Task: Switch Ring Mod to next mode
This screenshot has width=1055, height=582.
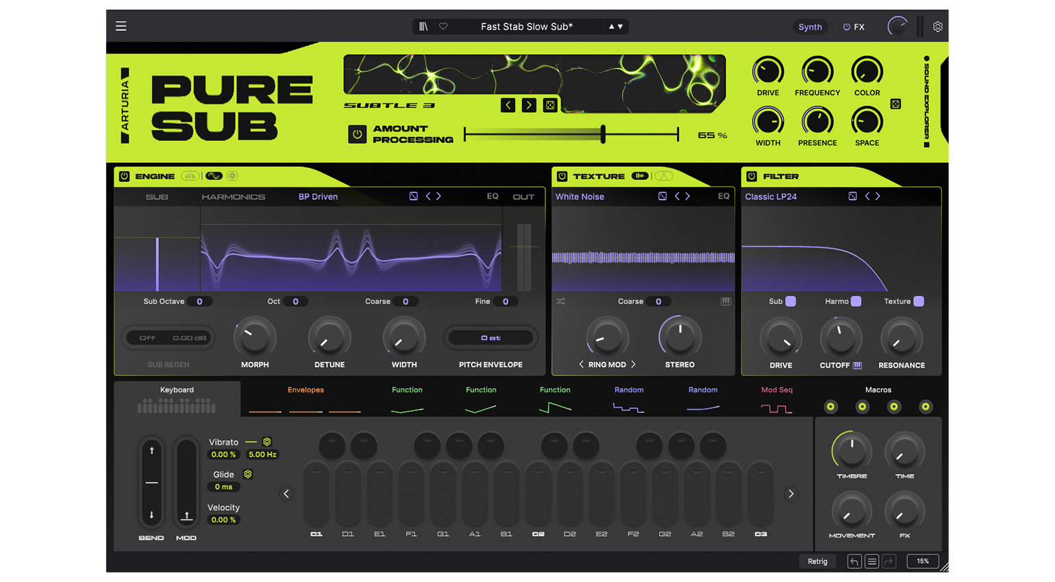Action: pos(633,365)
